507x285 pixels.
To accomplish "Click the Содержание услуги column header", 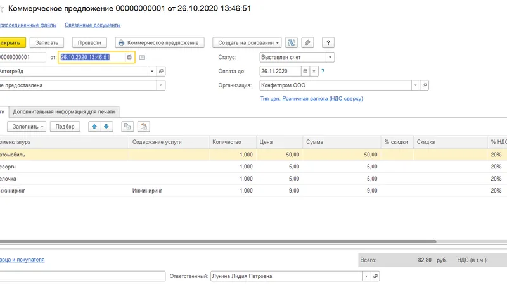I will [x=169, y=142].
